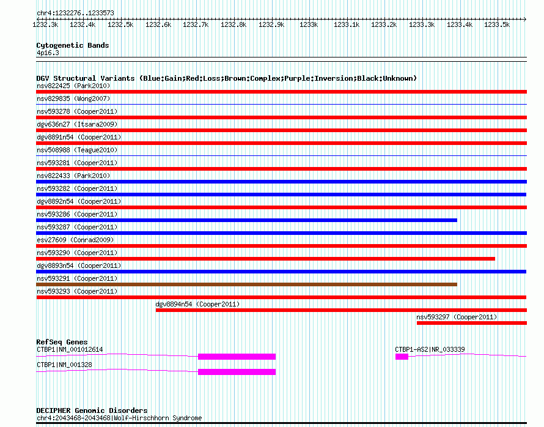Click the DECIPHER Genomic Disorders track title
This screenshot has height=427, width=544.
coord(92,410)
